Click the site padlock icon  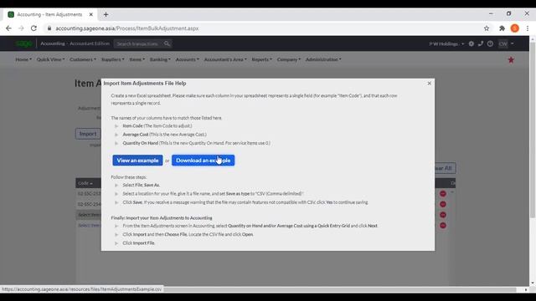coord(49,28)
